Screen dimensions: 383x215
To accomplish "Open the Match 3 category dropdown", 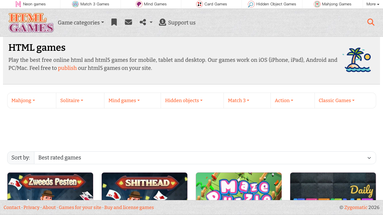I will (x=239, y=100).
